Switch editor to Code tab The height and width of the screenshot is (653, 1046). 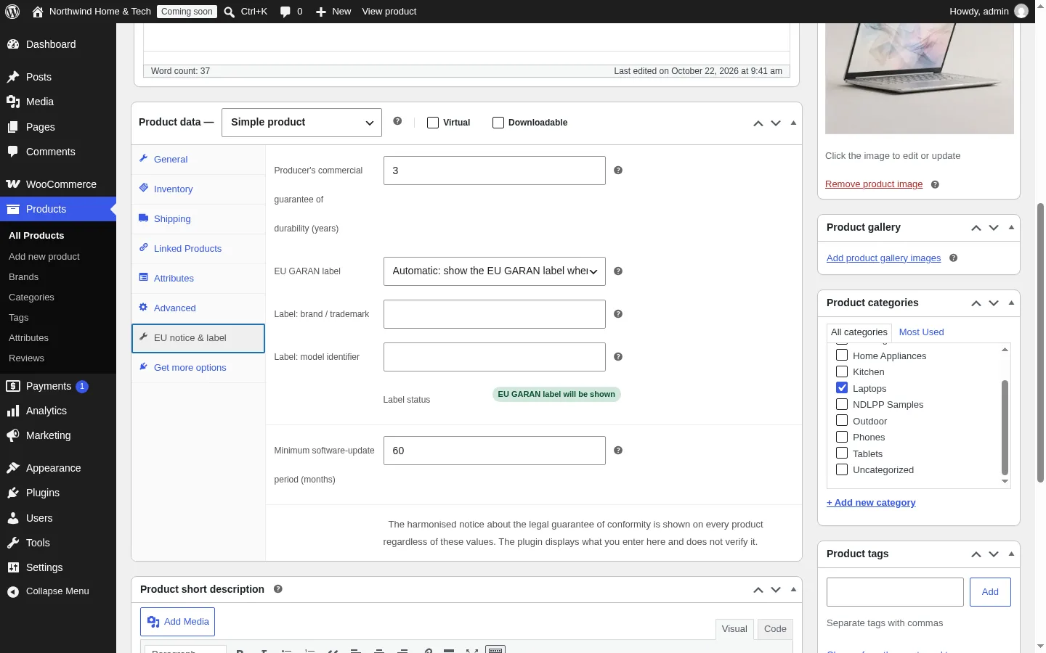pyautogui.click(x=775, y=629)
